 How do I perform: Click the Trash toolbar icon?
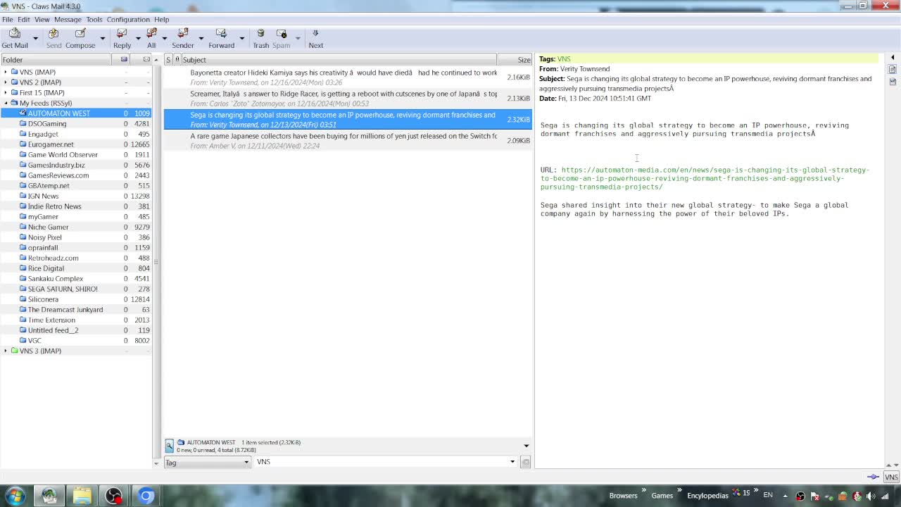(260, 34)
